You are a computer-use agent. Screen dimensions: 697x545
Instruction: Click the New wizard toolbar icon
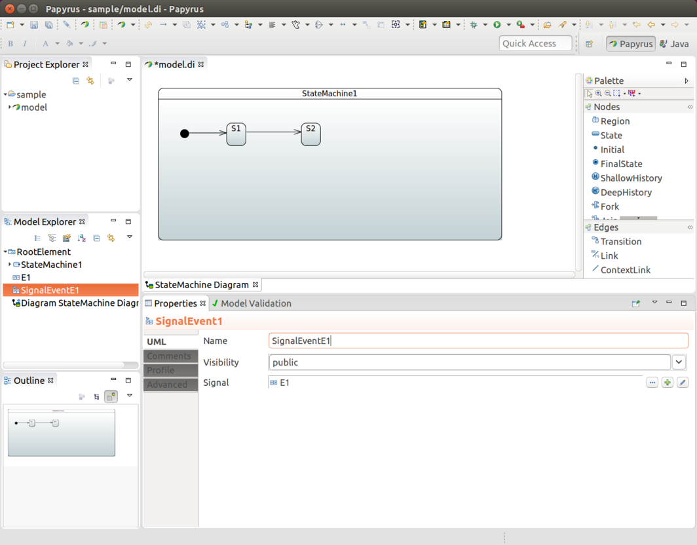pos(10,25)
